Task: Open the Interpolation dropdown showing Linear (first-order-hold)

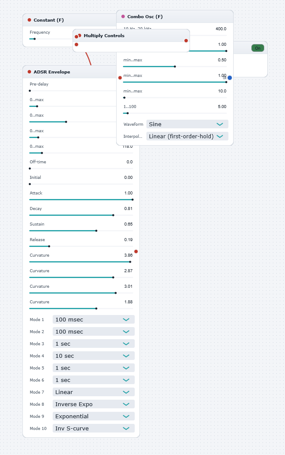Action: (x=187, y=137)
